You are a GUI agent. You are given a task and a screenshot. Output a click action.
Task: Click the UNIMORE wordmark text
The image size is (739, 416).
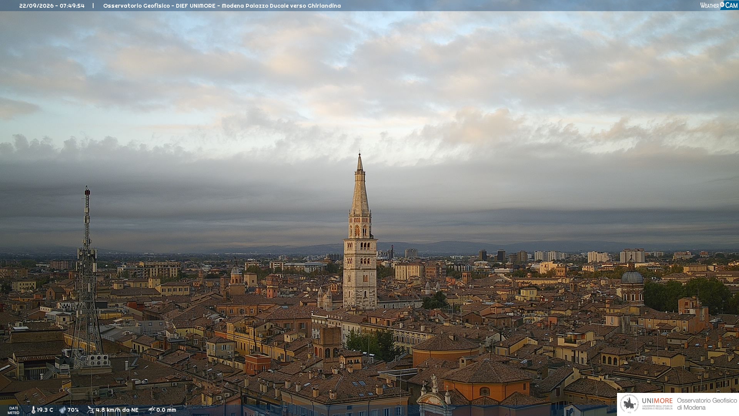click(x=657, y=401)
